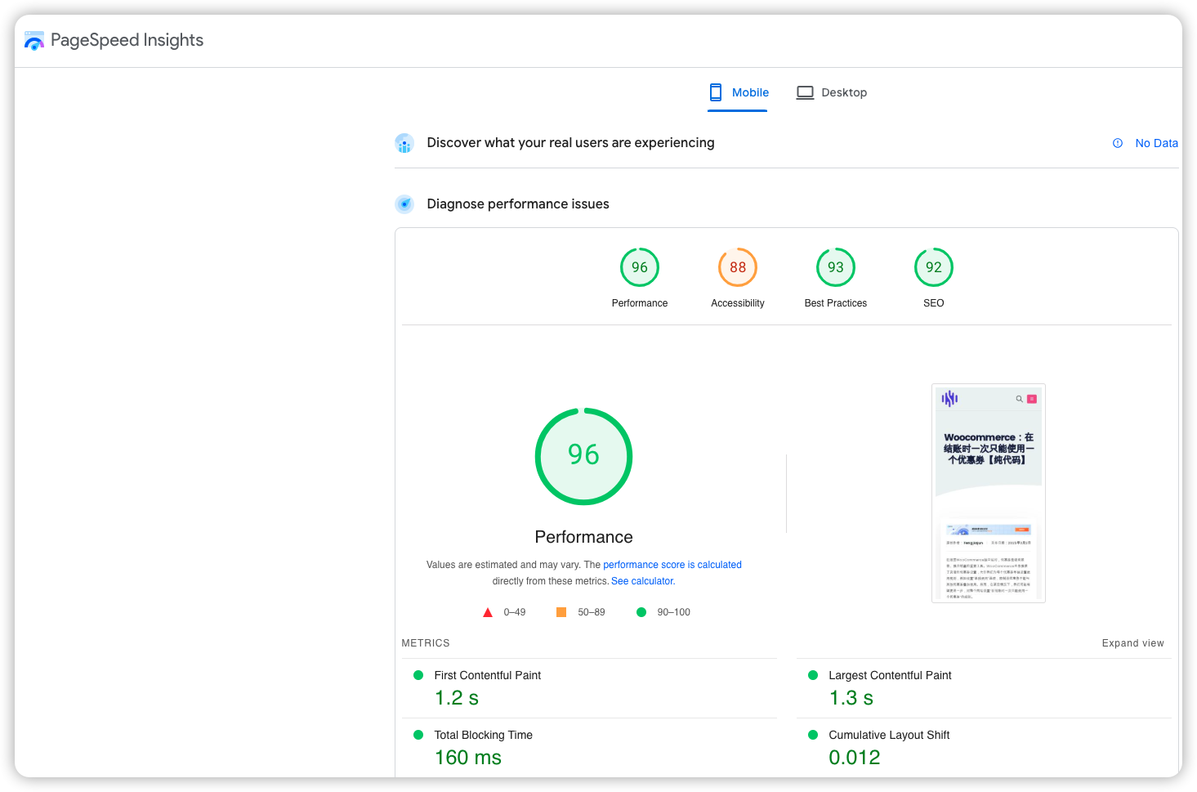Click the No Data info icon
Viewport: 1197px width, 792px height.
coord(1118,143)
